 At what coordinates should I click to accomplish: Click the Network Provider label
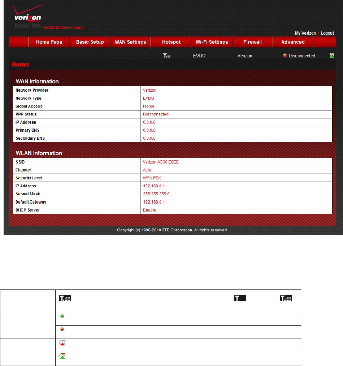[32, 90]
